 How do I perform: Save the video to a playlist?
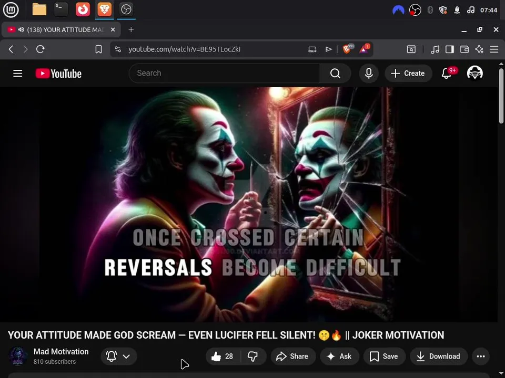pos(384,356)
